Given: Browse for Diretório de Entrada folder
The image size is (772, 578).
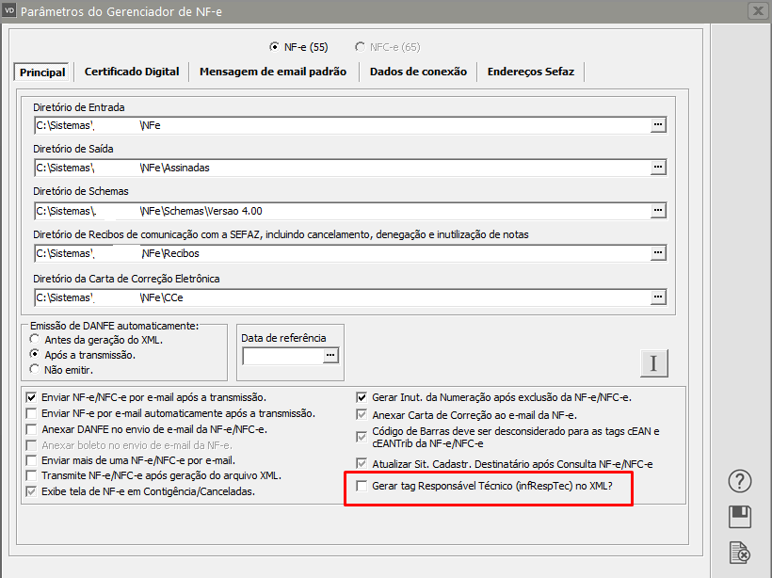Looking at the screenshot, I should click(658, 124).
